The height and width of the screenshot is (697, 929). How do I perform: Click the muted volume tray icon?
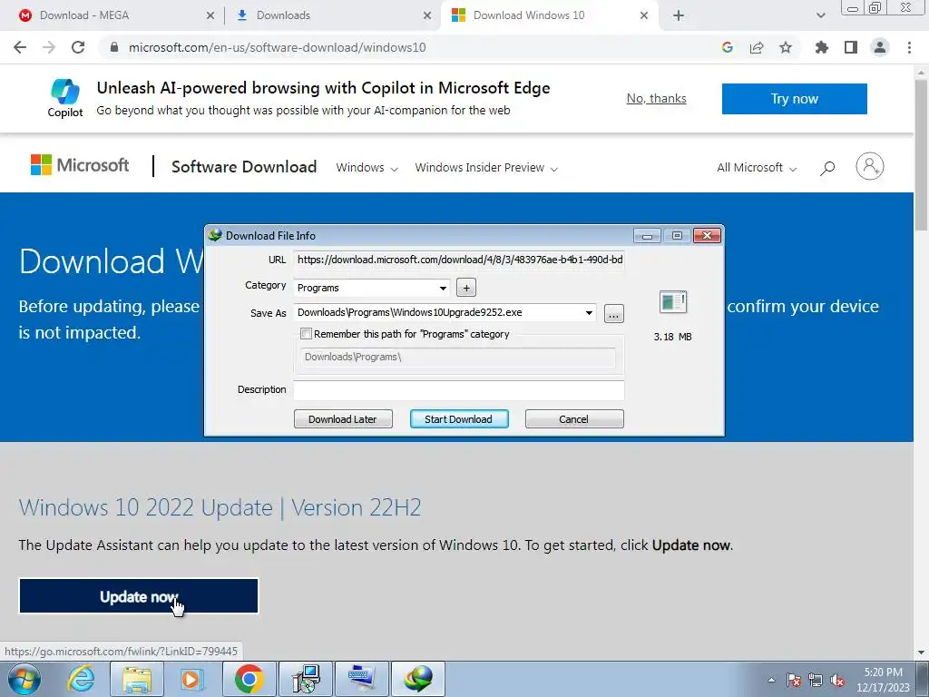(837, 681)
